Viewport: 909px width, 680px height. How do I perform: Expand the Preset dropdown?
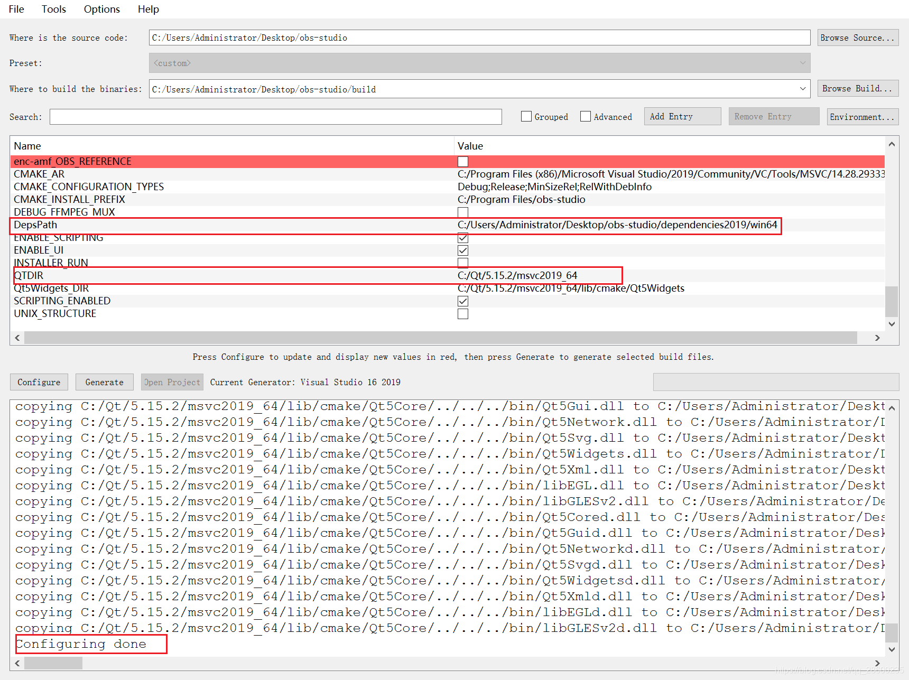click(x=479, y=63)
